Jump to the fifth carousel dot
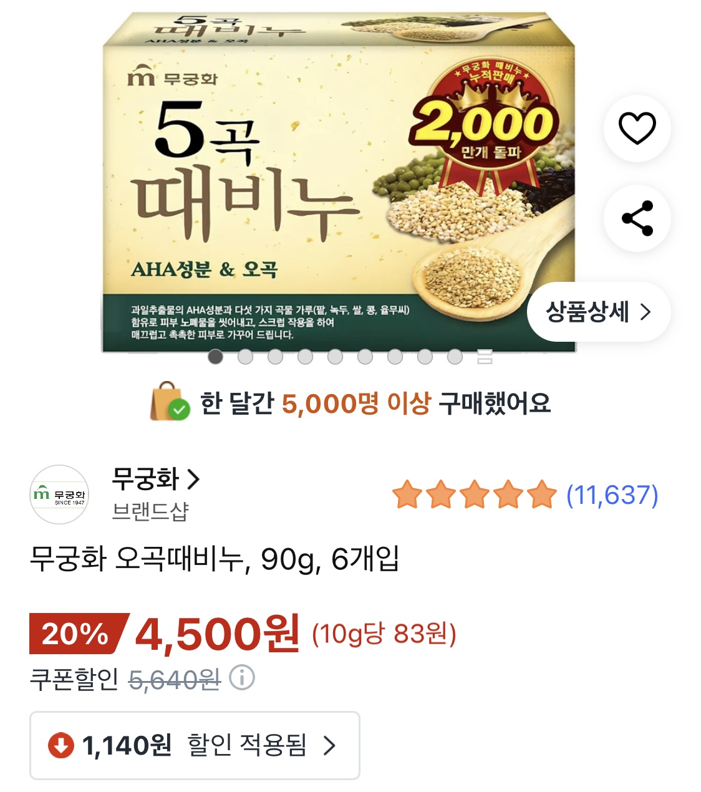 335,357
